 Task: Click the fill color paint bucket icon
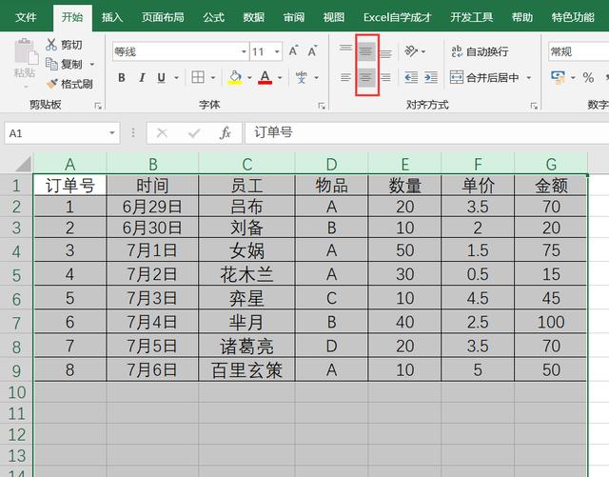coord(235,77)
